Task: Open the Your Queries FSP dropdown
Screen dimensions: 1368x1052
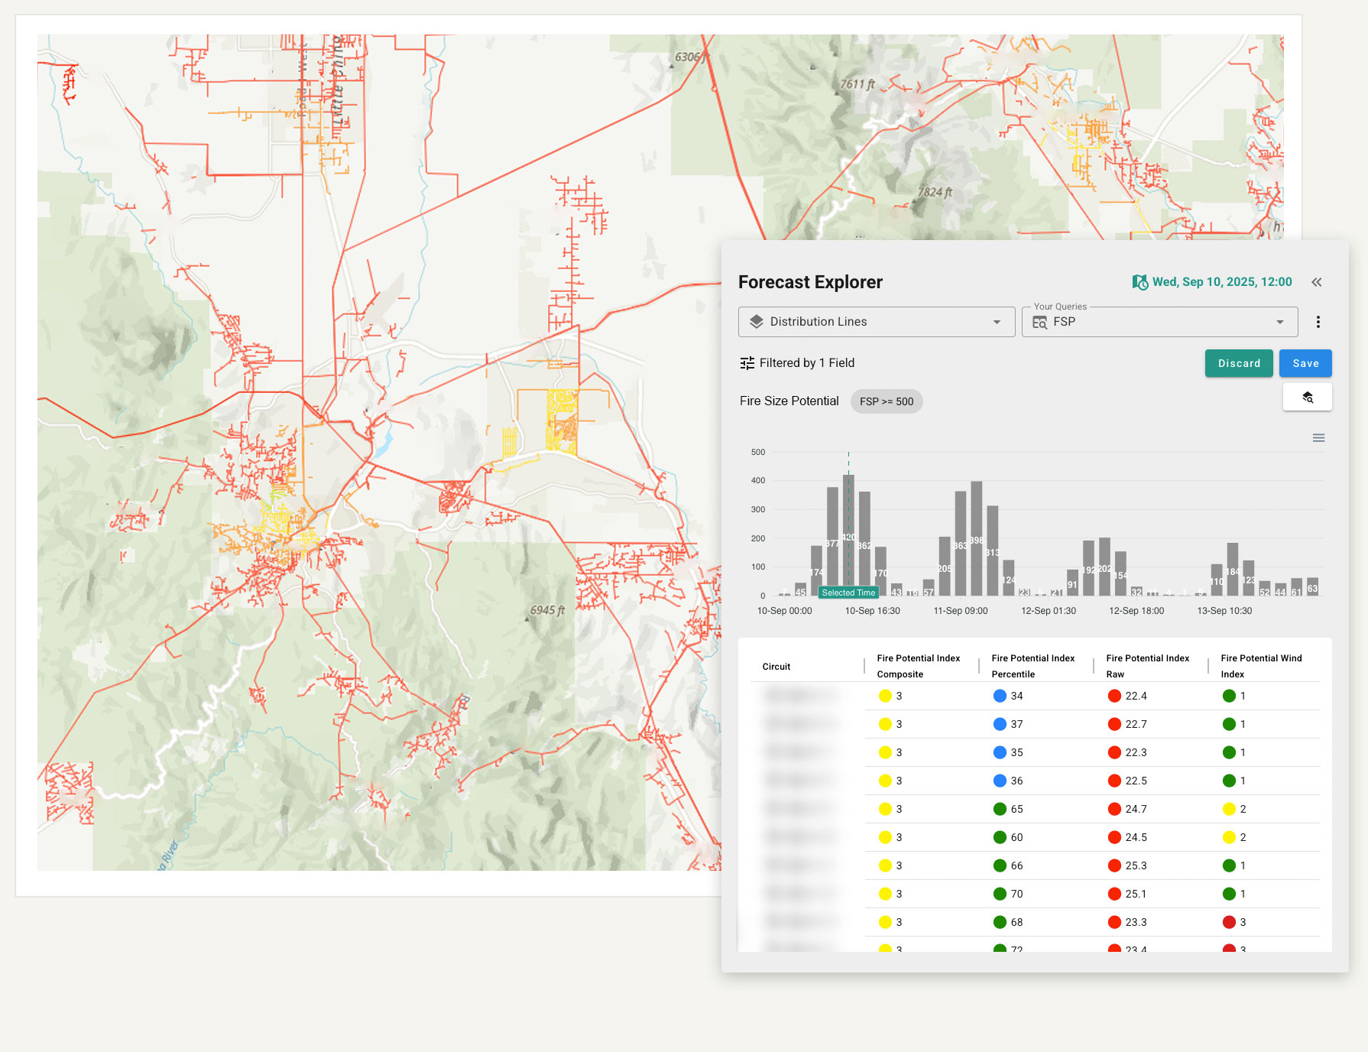Action: 1279,322
